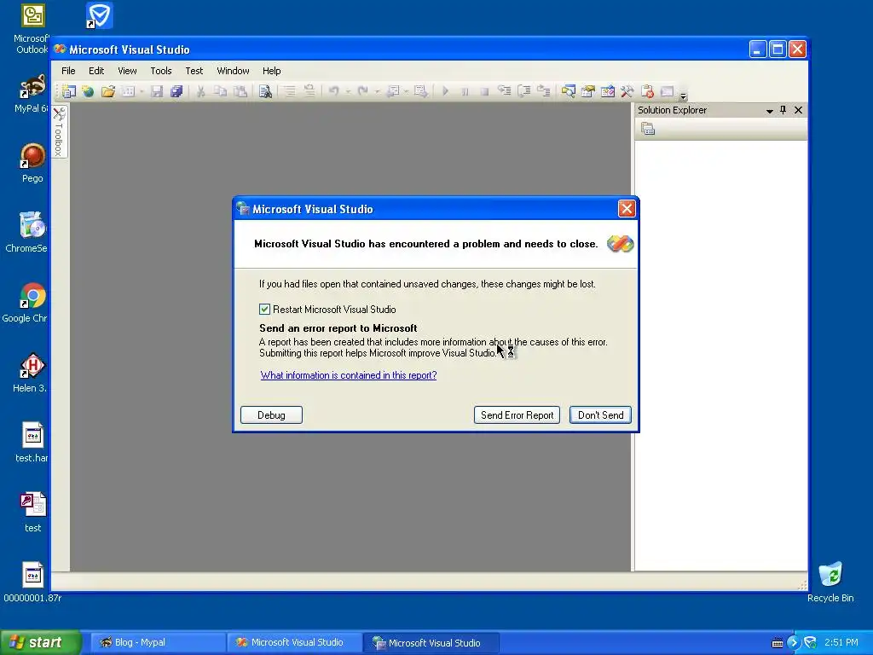The image size is (873, 655).
Task: Open the Tools menu
Action: pos(161,71)
